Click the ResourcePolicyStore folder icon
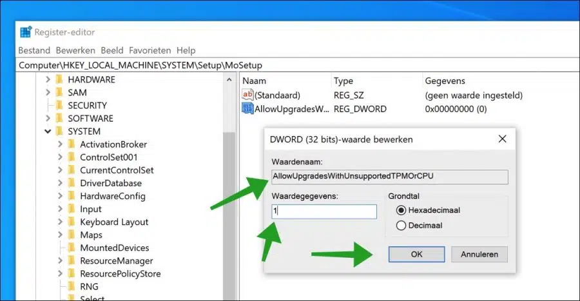 tap(72, 274)
